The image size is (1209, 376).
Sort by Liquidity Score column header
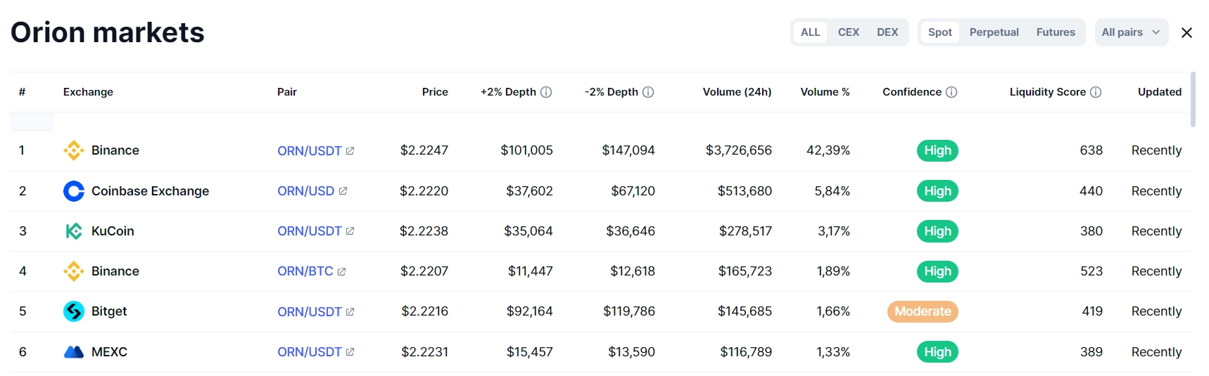pos(1048,92)
